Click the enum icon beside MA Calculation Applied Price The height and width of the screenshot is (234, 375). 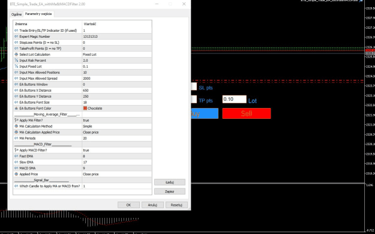pyautogui.click(x=16, y=132)
